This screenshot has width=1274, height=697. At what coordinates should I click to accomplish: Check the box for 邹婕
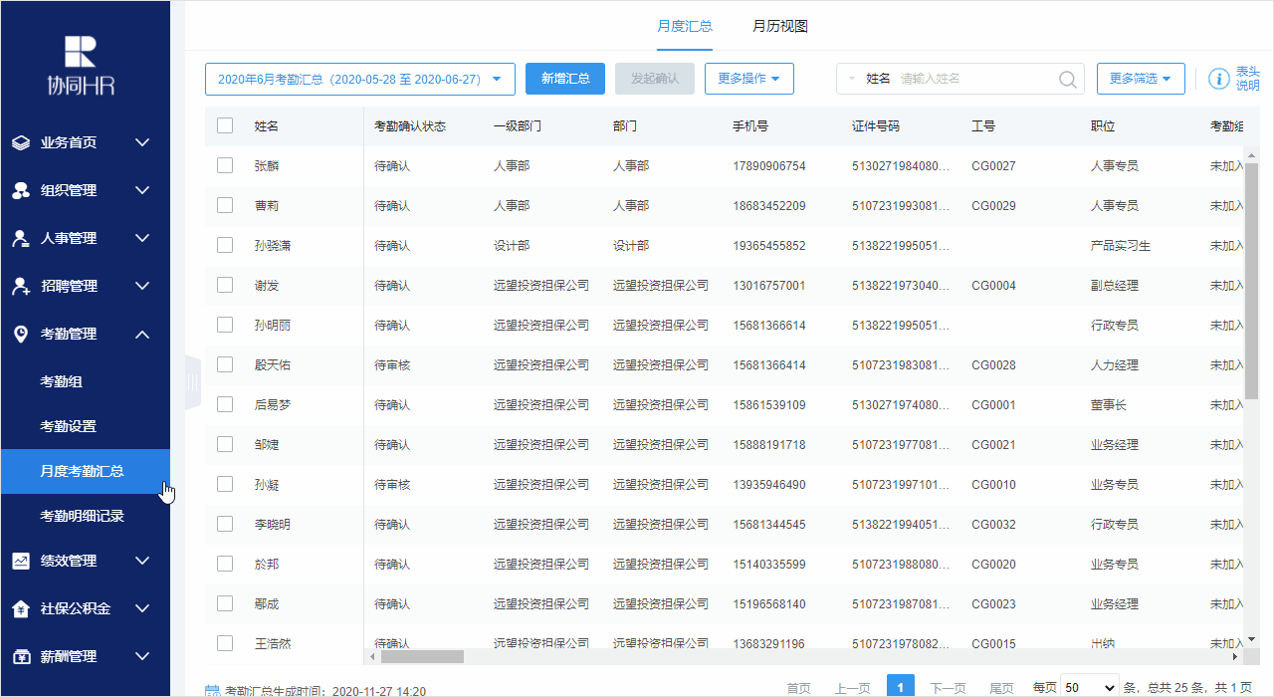point(225,445)
